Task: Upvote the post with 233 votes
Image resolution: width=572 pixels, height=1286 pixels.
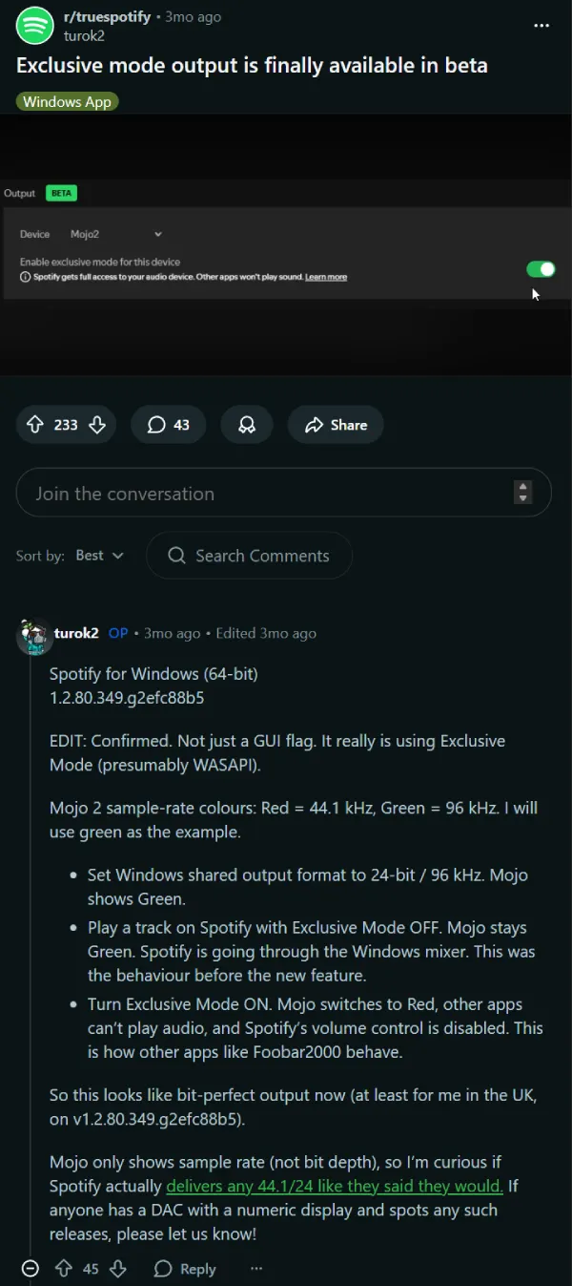Action: pos(35,425)
